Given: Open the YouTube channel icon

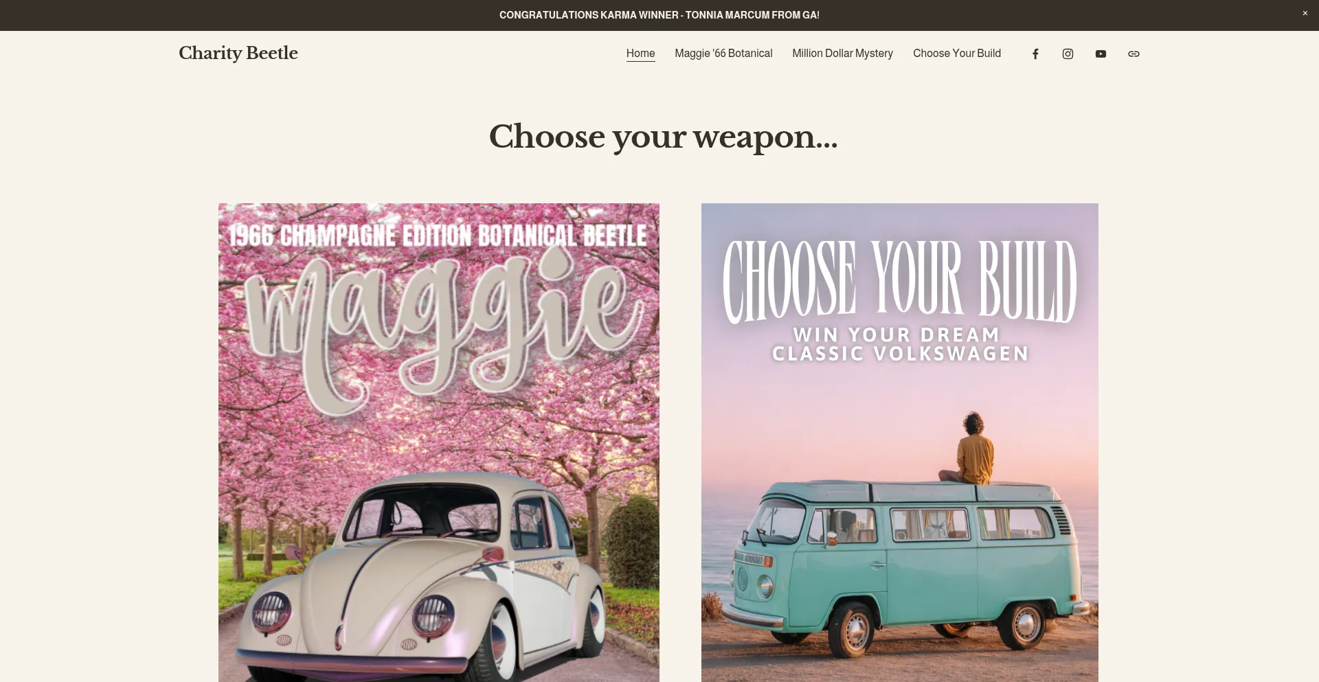Looking at the screenshot, I should coord(1101,54).
